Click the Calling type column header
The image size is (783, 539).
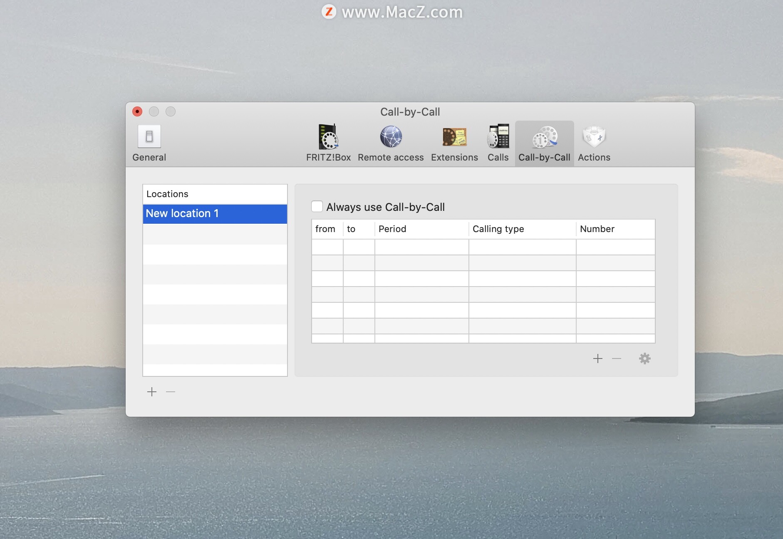[x=523, y=229]
